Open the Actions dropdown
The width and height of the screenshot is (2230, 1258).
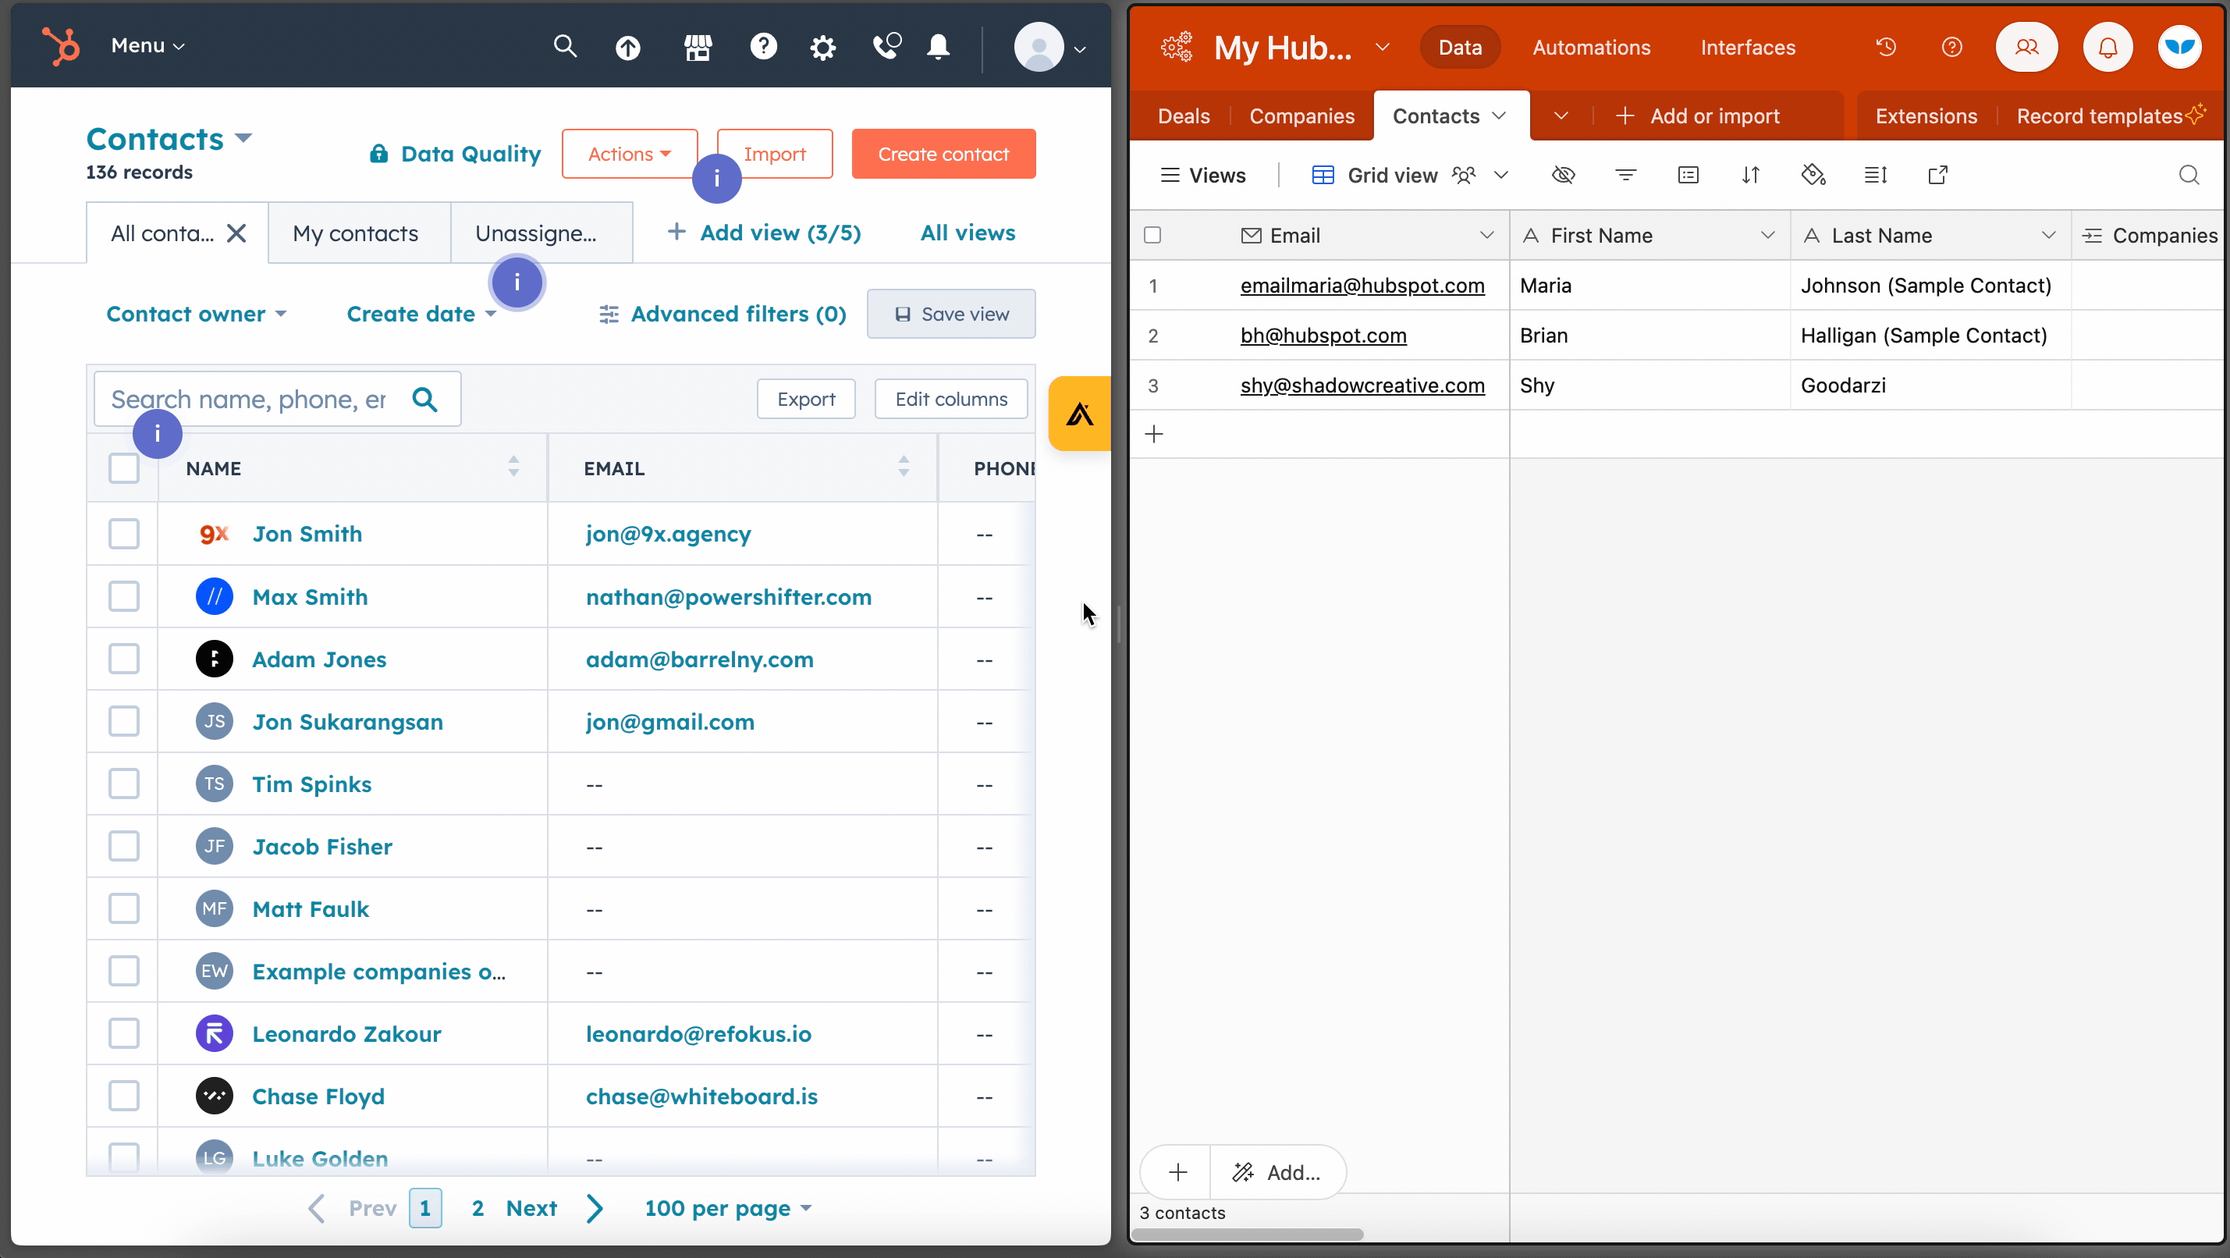pos(630,154)
